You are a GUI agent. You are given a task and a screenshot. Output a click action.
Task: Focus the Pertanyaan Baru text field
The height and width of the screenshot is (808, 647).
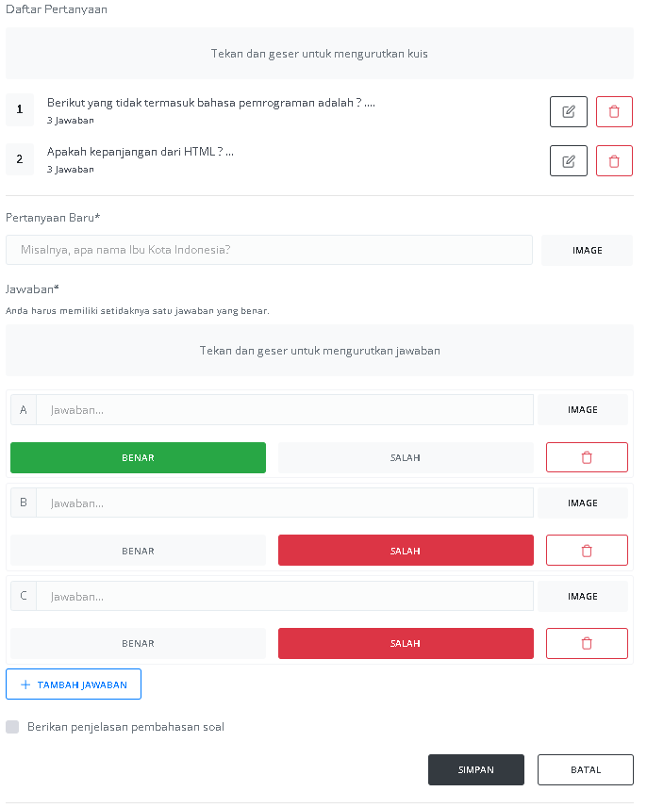pos(269,251)
